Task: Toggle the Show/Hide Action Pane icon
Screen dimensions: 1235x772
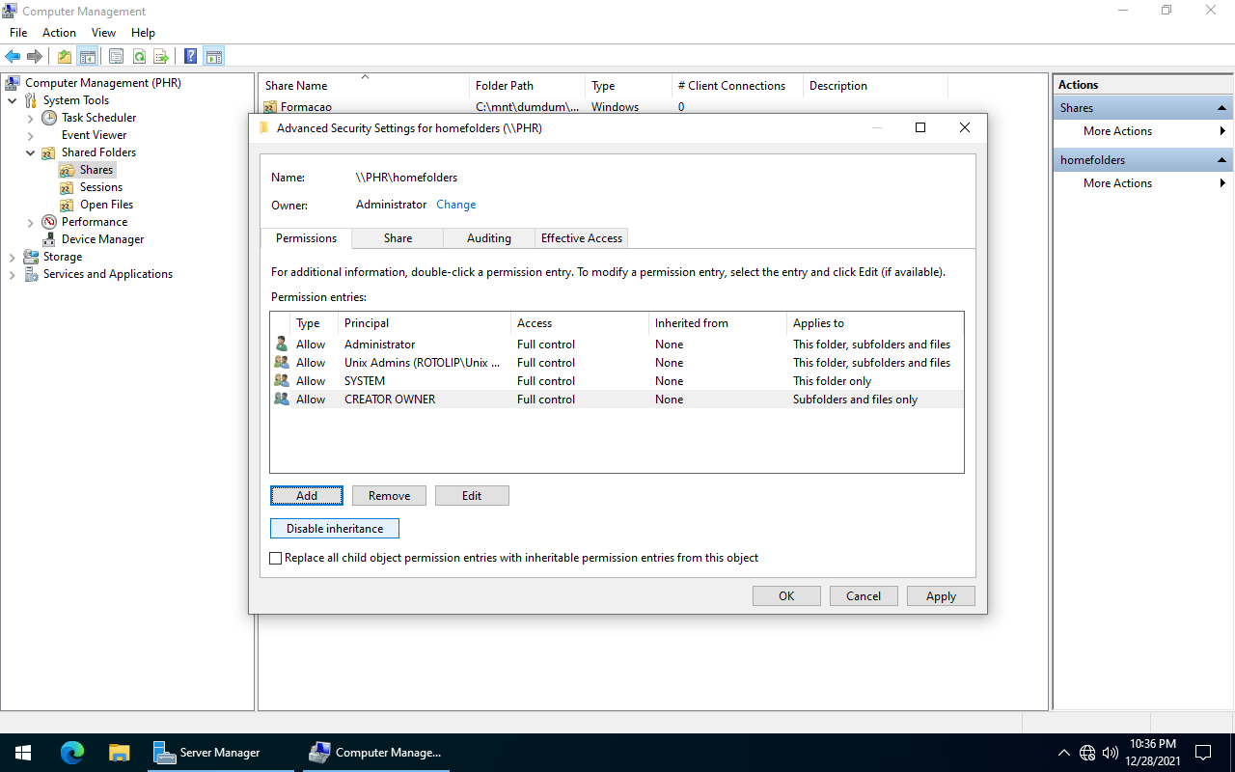Action: click(214, 56)
